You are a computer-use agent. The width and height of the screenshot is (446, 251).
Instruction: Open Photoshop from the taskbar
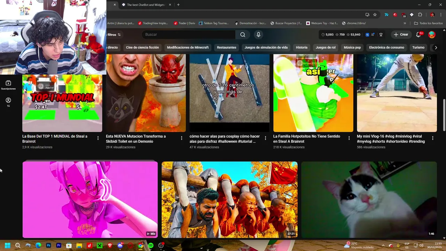48,245
